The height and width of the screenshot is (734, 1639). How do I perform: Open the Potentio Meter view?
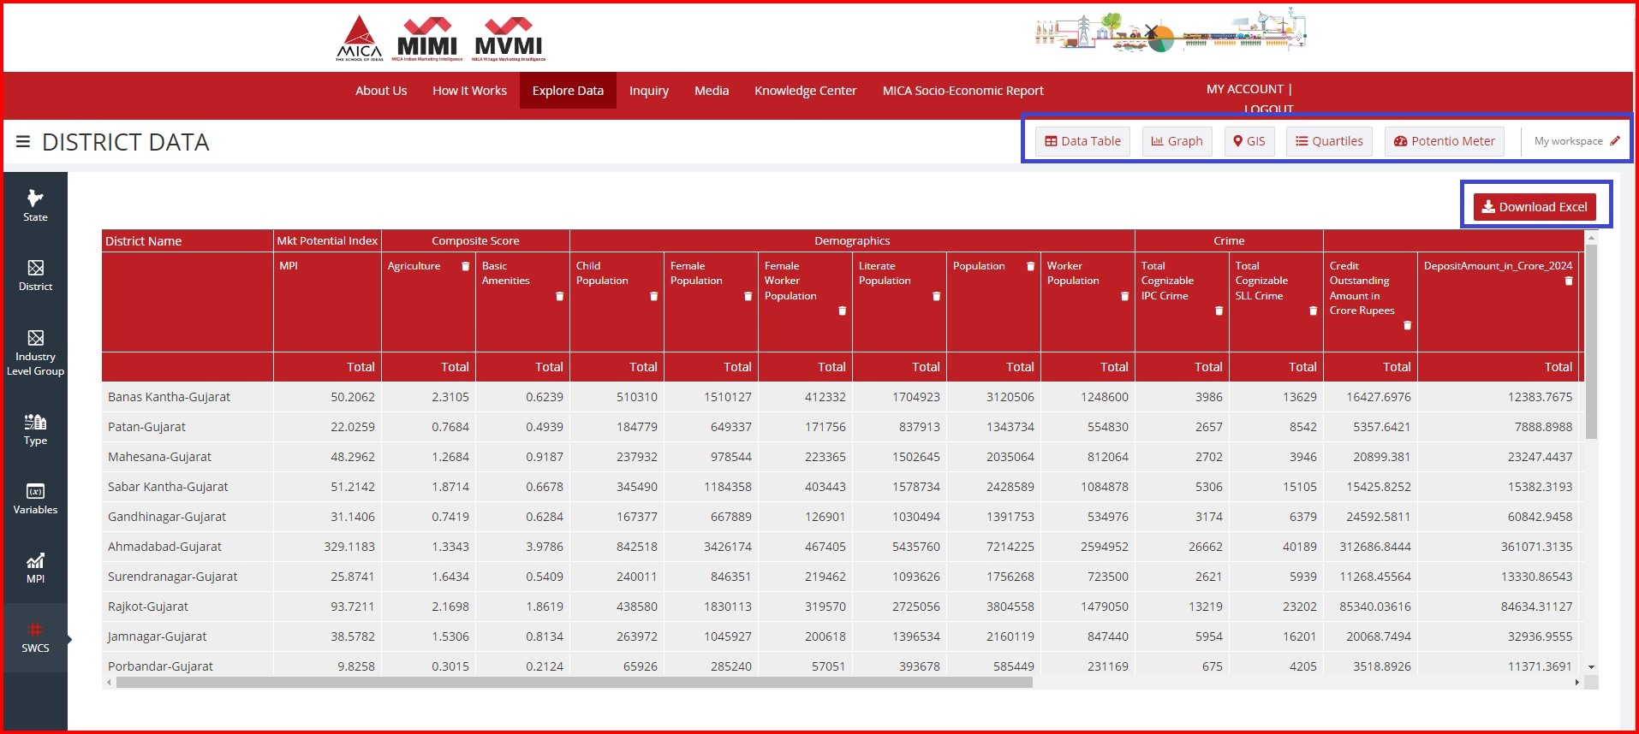coord(1444,141)
